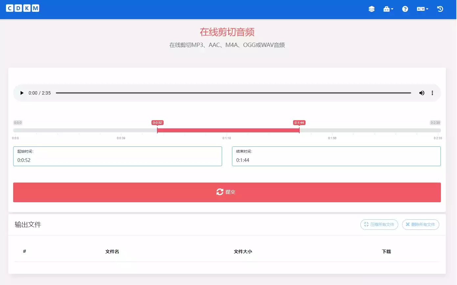Click the 结束时间 end time field
The height and width of the screenshot is (285, 457).
click(336, 160)
